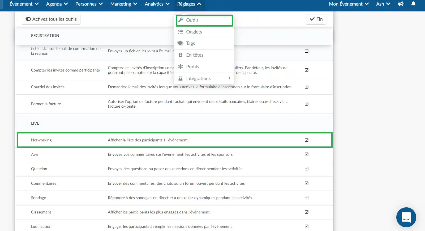Screen dimensions: 425x231
Task: Collapse the Réglages dropdown menu
Action: click(x=189, y=4)
